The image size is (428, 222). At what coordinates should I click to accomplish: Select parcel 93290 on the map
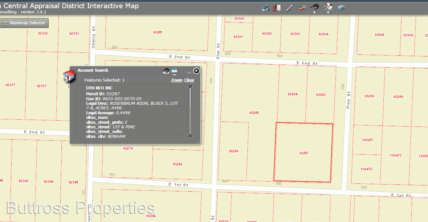[370, 96]
